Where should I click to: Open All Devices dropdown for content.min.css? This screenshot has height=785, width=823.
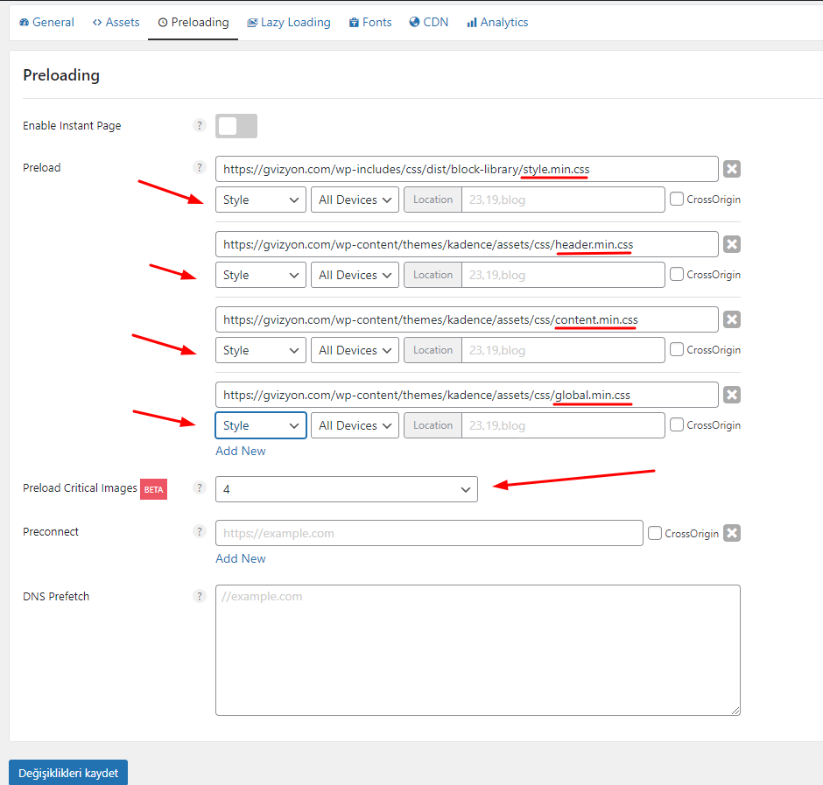click(355, 350)
